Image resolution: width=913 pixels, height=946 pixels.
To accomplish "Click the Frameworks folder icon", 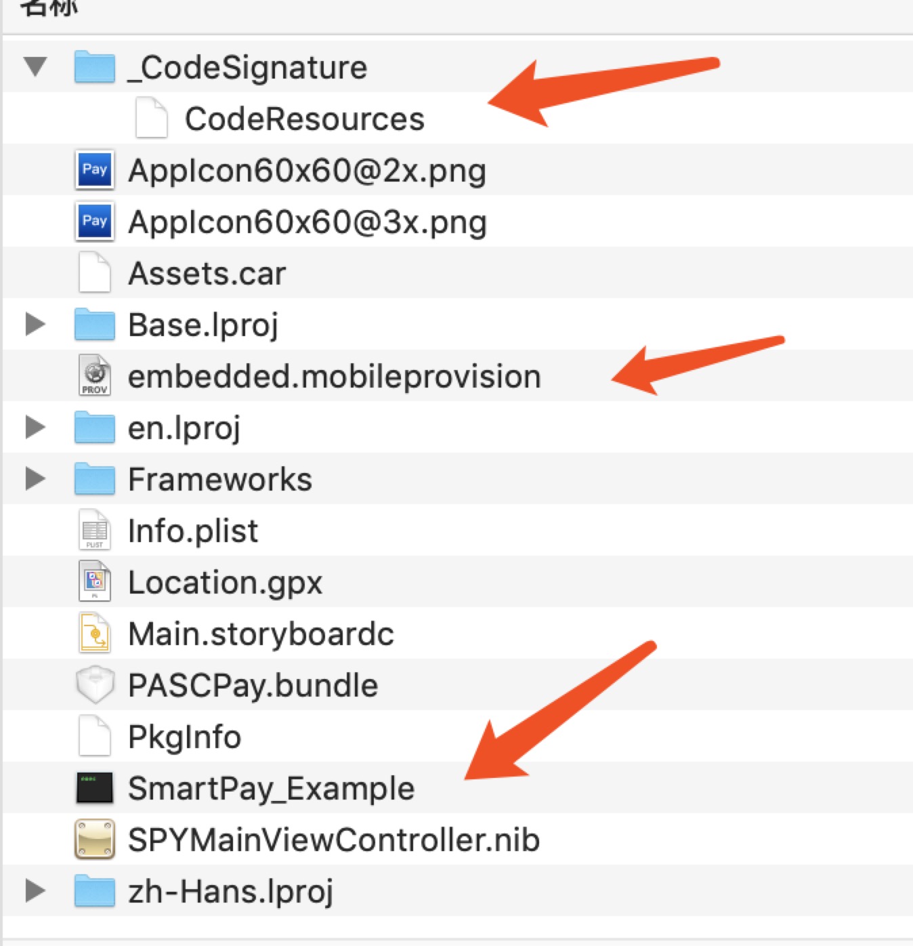I will pos(94,478).
